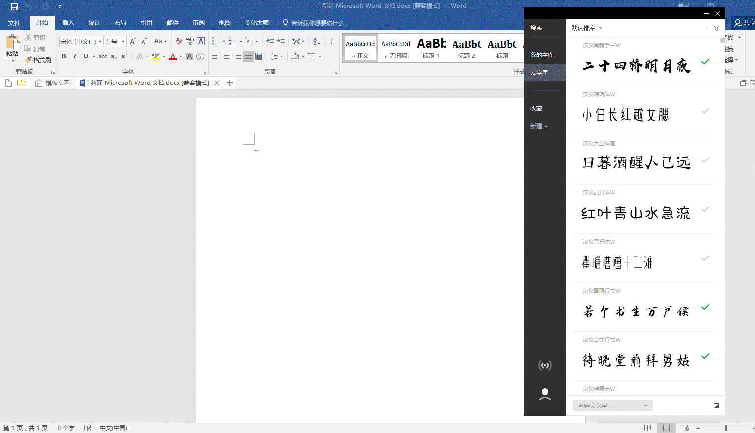Apply superscript formatting

(124, 56)
